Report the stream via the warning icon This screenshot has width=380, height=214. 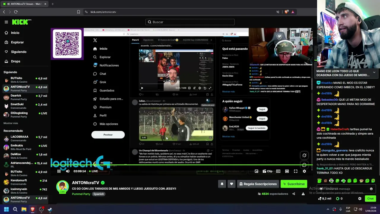point(303,194)
